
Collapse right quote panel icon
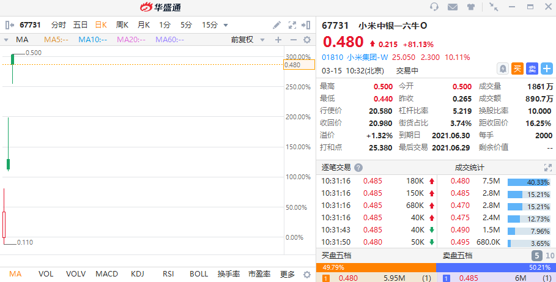pyautogui.click(x=306, y=25)
